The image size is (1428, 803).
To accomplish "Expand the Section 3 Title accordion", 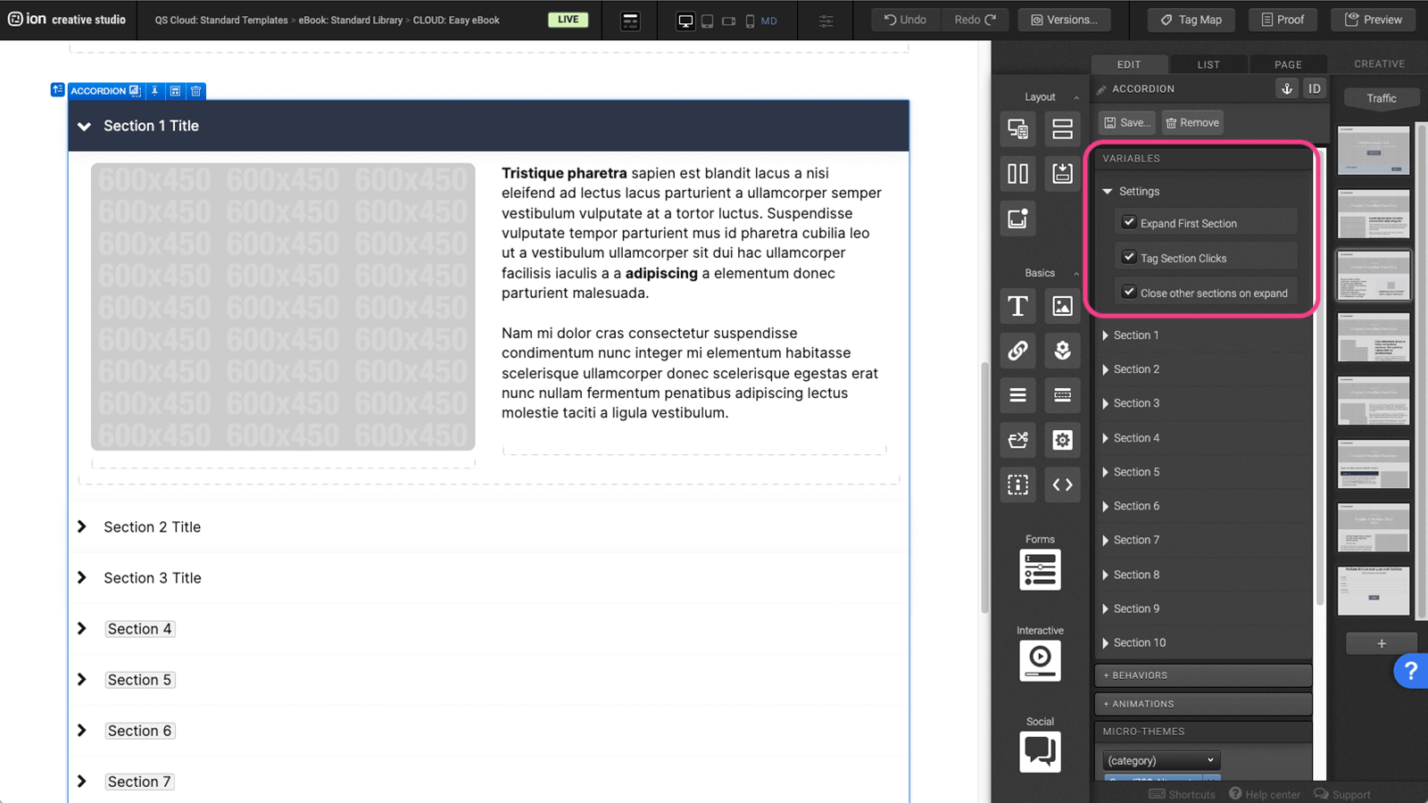I will (x=489, y=578).
